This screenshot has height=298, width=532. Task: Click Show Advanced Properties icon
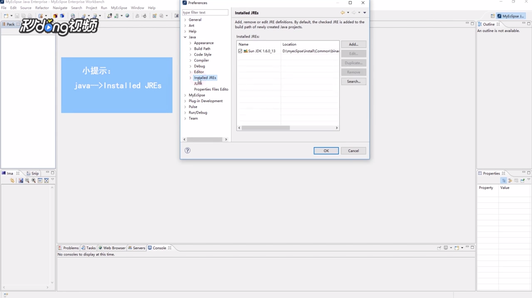(x=510, y=181)
